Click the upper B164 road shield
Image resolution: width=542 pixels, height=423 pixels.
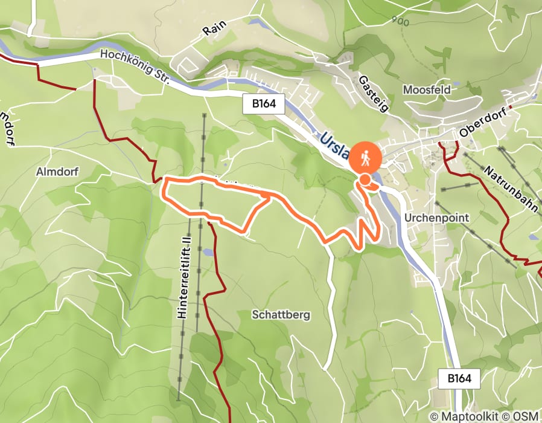pos(264,103)
